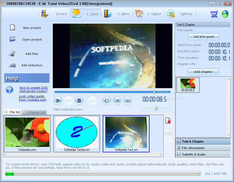Stop the video preview
This screenshot has height=182, width=234.
point(79,101)
